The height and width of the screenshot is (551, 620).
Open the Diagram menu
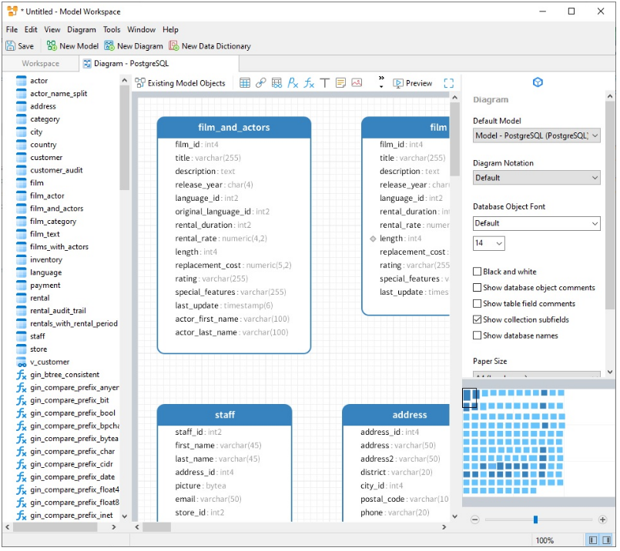(x=81, y=29)
